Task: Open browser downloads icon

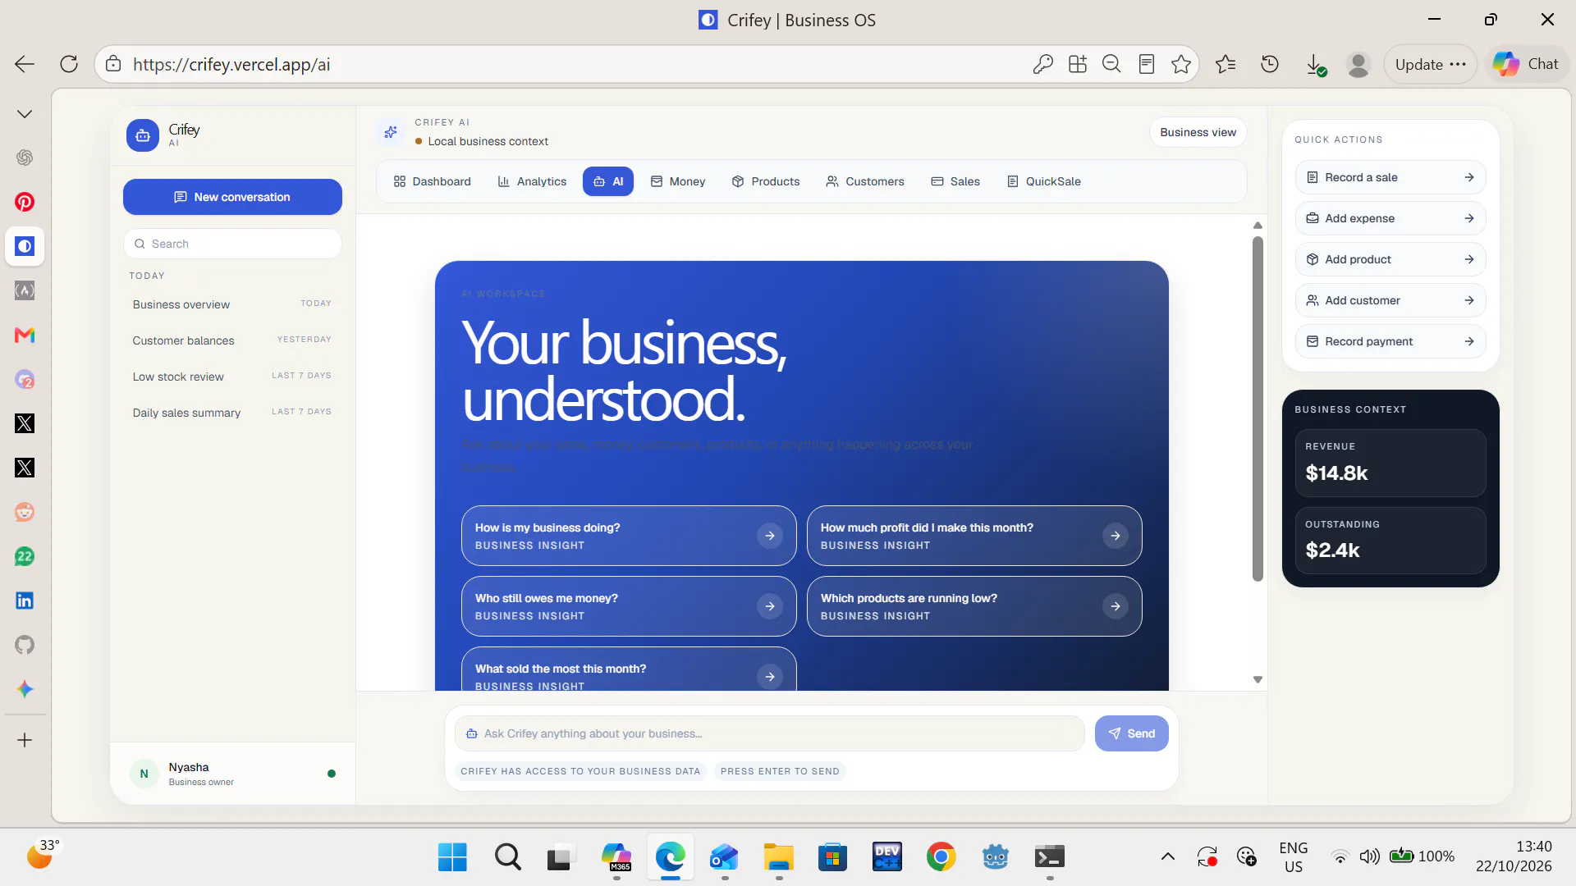Action: [1315, 64]
